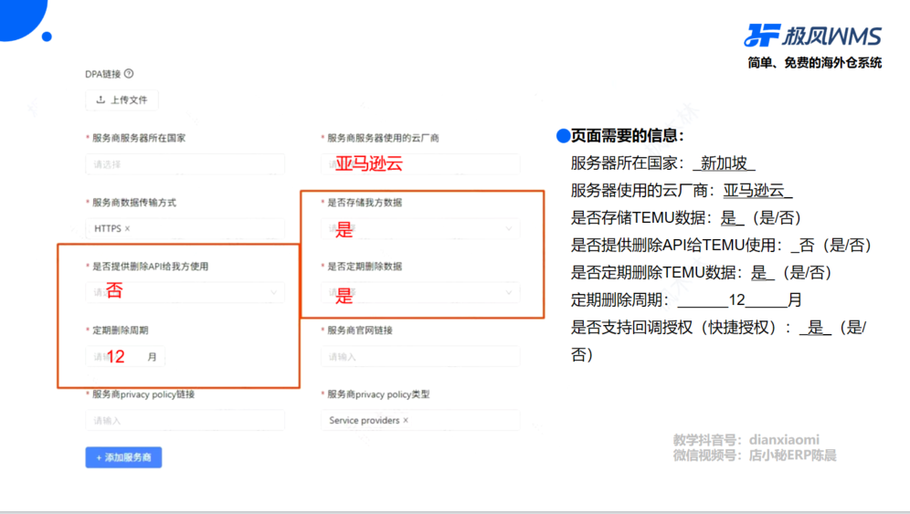Remove the Service providers tag via x
Viewport: 910px width, 514px height.
tap(406, 420)
